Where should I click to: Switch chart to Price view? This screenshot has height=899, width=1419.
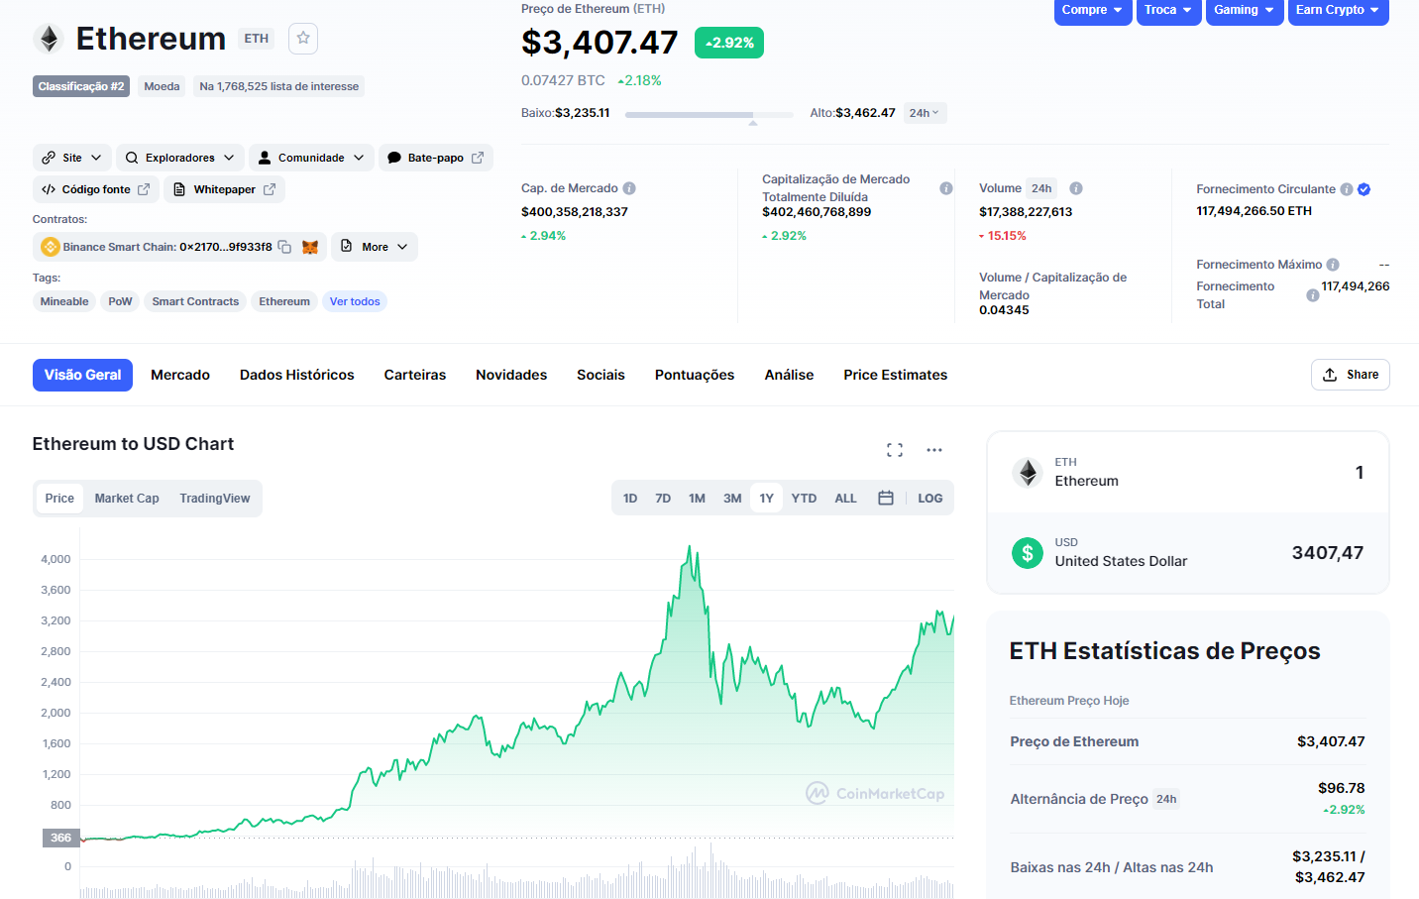(59, 498)
